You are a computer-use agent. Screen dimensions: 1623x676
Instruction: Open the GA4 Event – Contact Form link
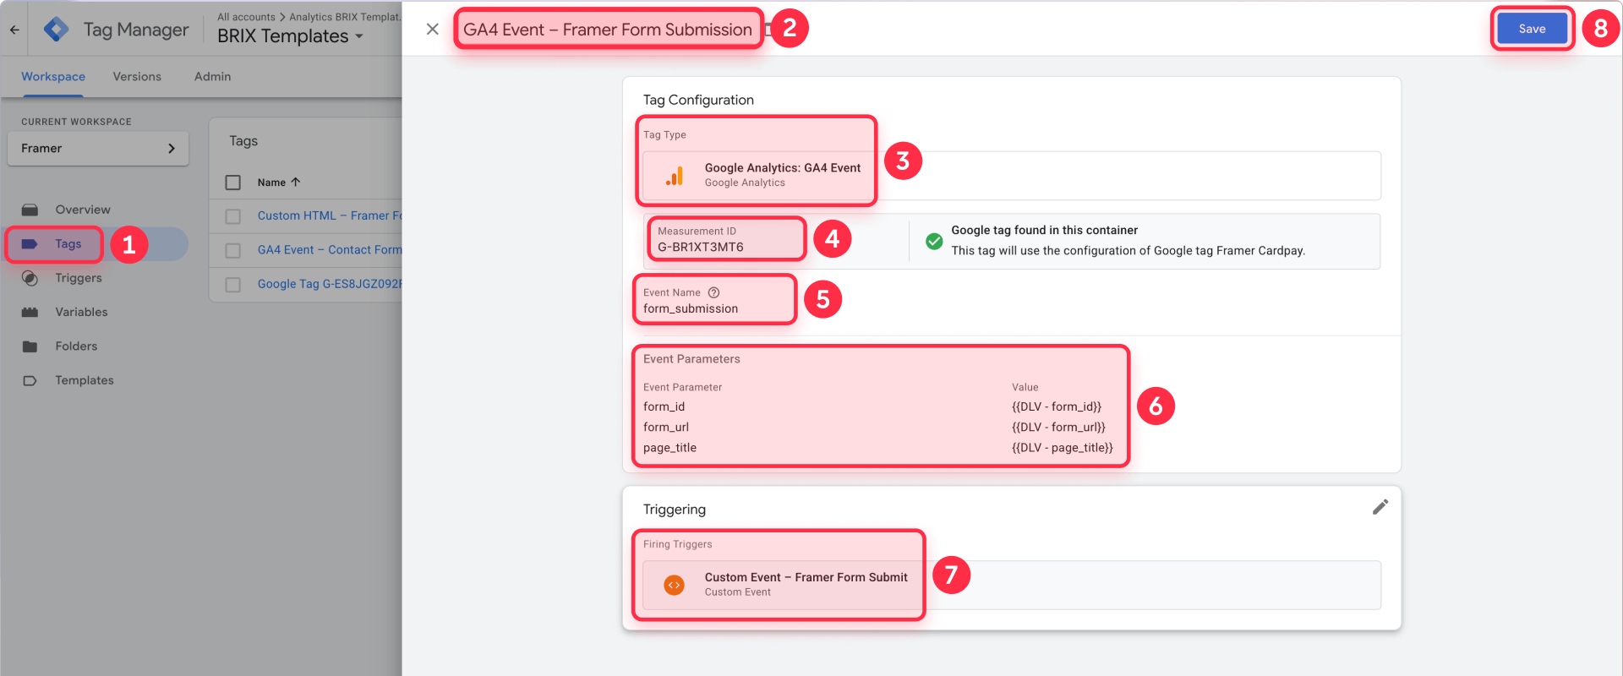click(x=330, y=249)
